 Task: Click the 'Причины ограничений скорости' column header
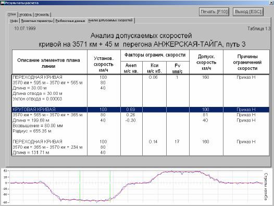pos(247,62)
